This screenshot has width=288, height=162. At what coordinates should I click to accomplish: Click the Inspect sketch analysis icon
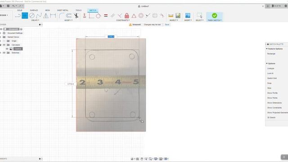[x=178, y=16]
